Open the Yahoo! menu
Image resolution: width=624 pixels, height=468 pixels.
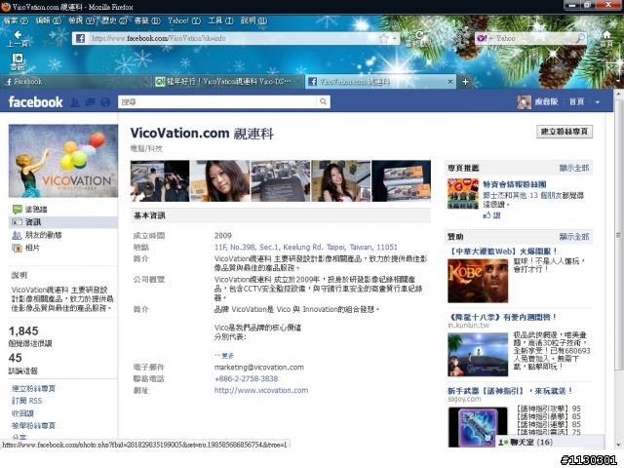(184, 20)
